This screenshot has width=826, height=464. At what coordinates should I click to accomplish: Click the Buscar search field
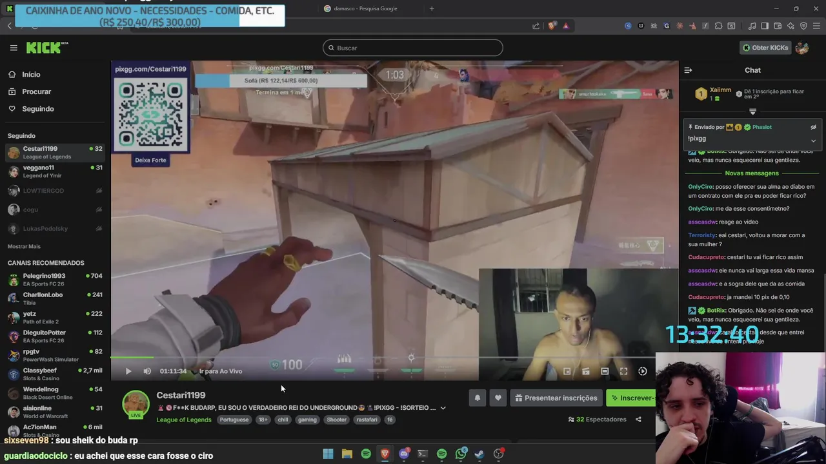pyautogui.click(x=413, y=48)
